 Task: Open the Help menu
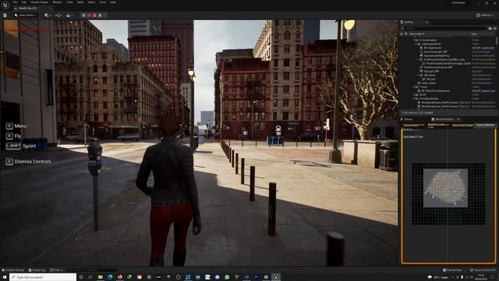click(x=113, y=2)
